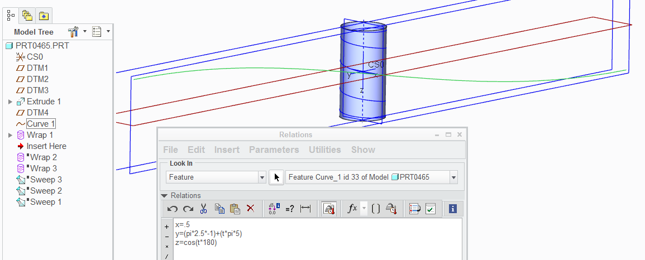
Task: Insert multiply operator from side column
Action: [x=166, y=247]
